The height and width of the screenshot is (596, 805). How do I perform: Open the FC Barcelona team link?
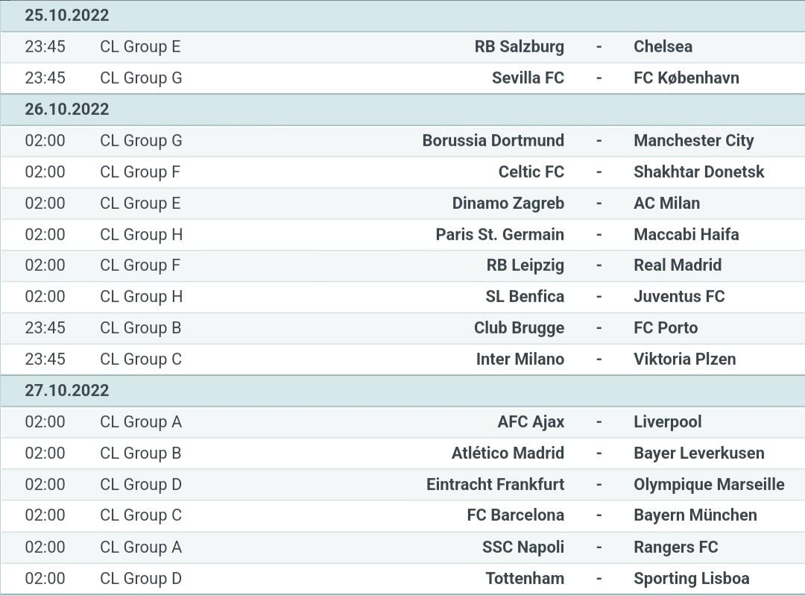click(x=516, y=515)
